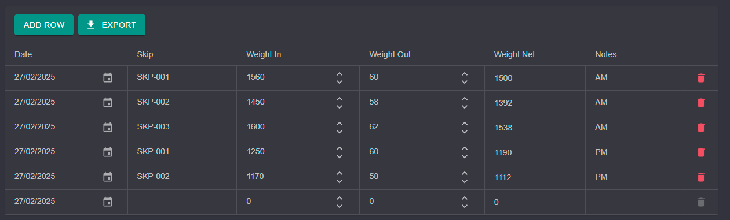Increase Weight In value 1560
Viewport: 730px width, 220px height.
340,74
